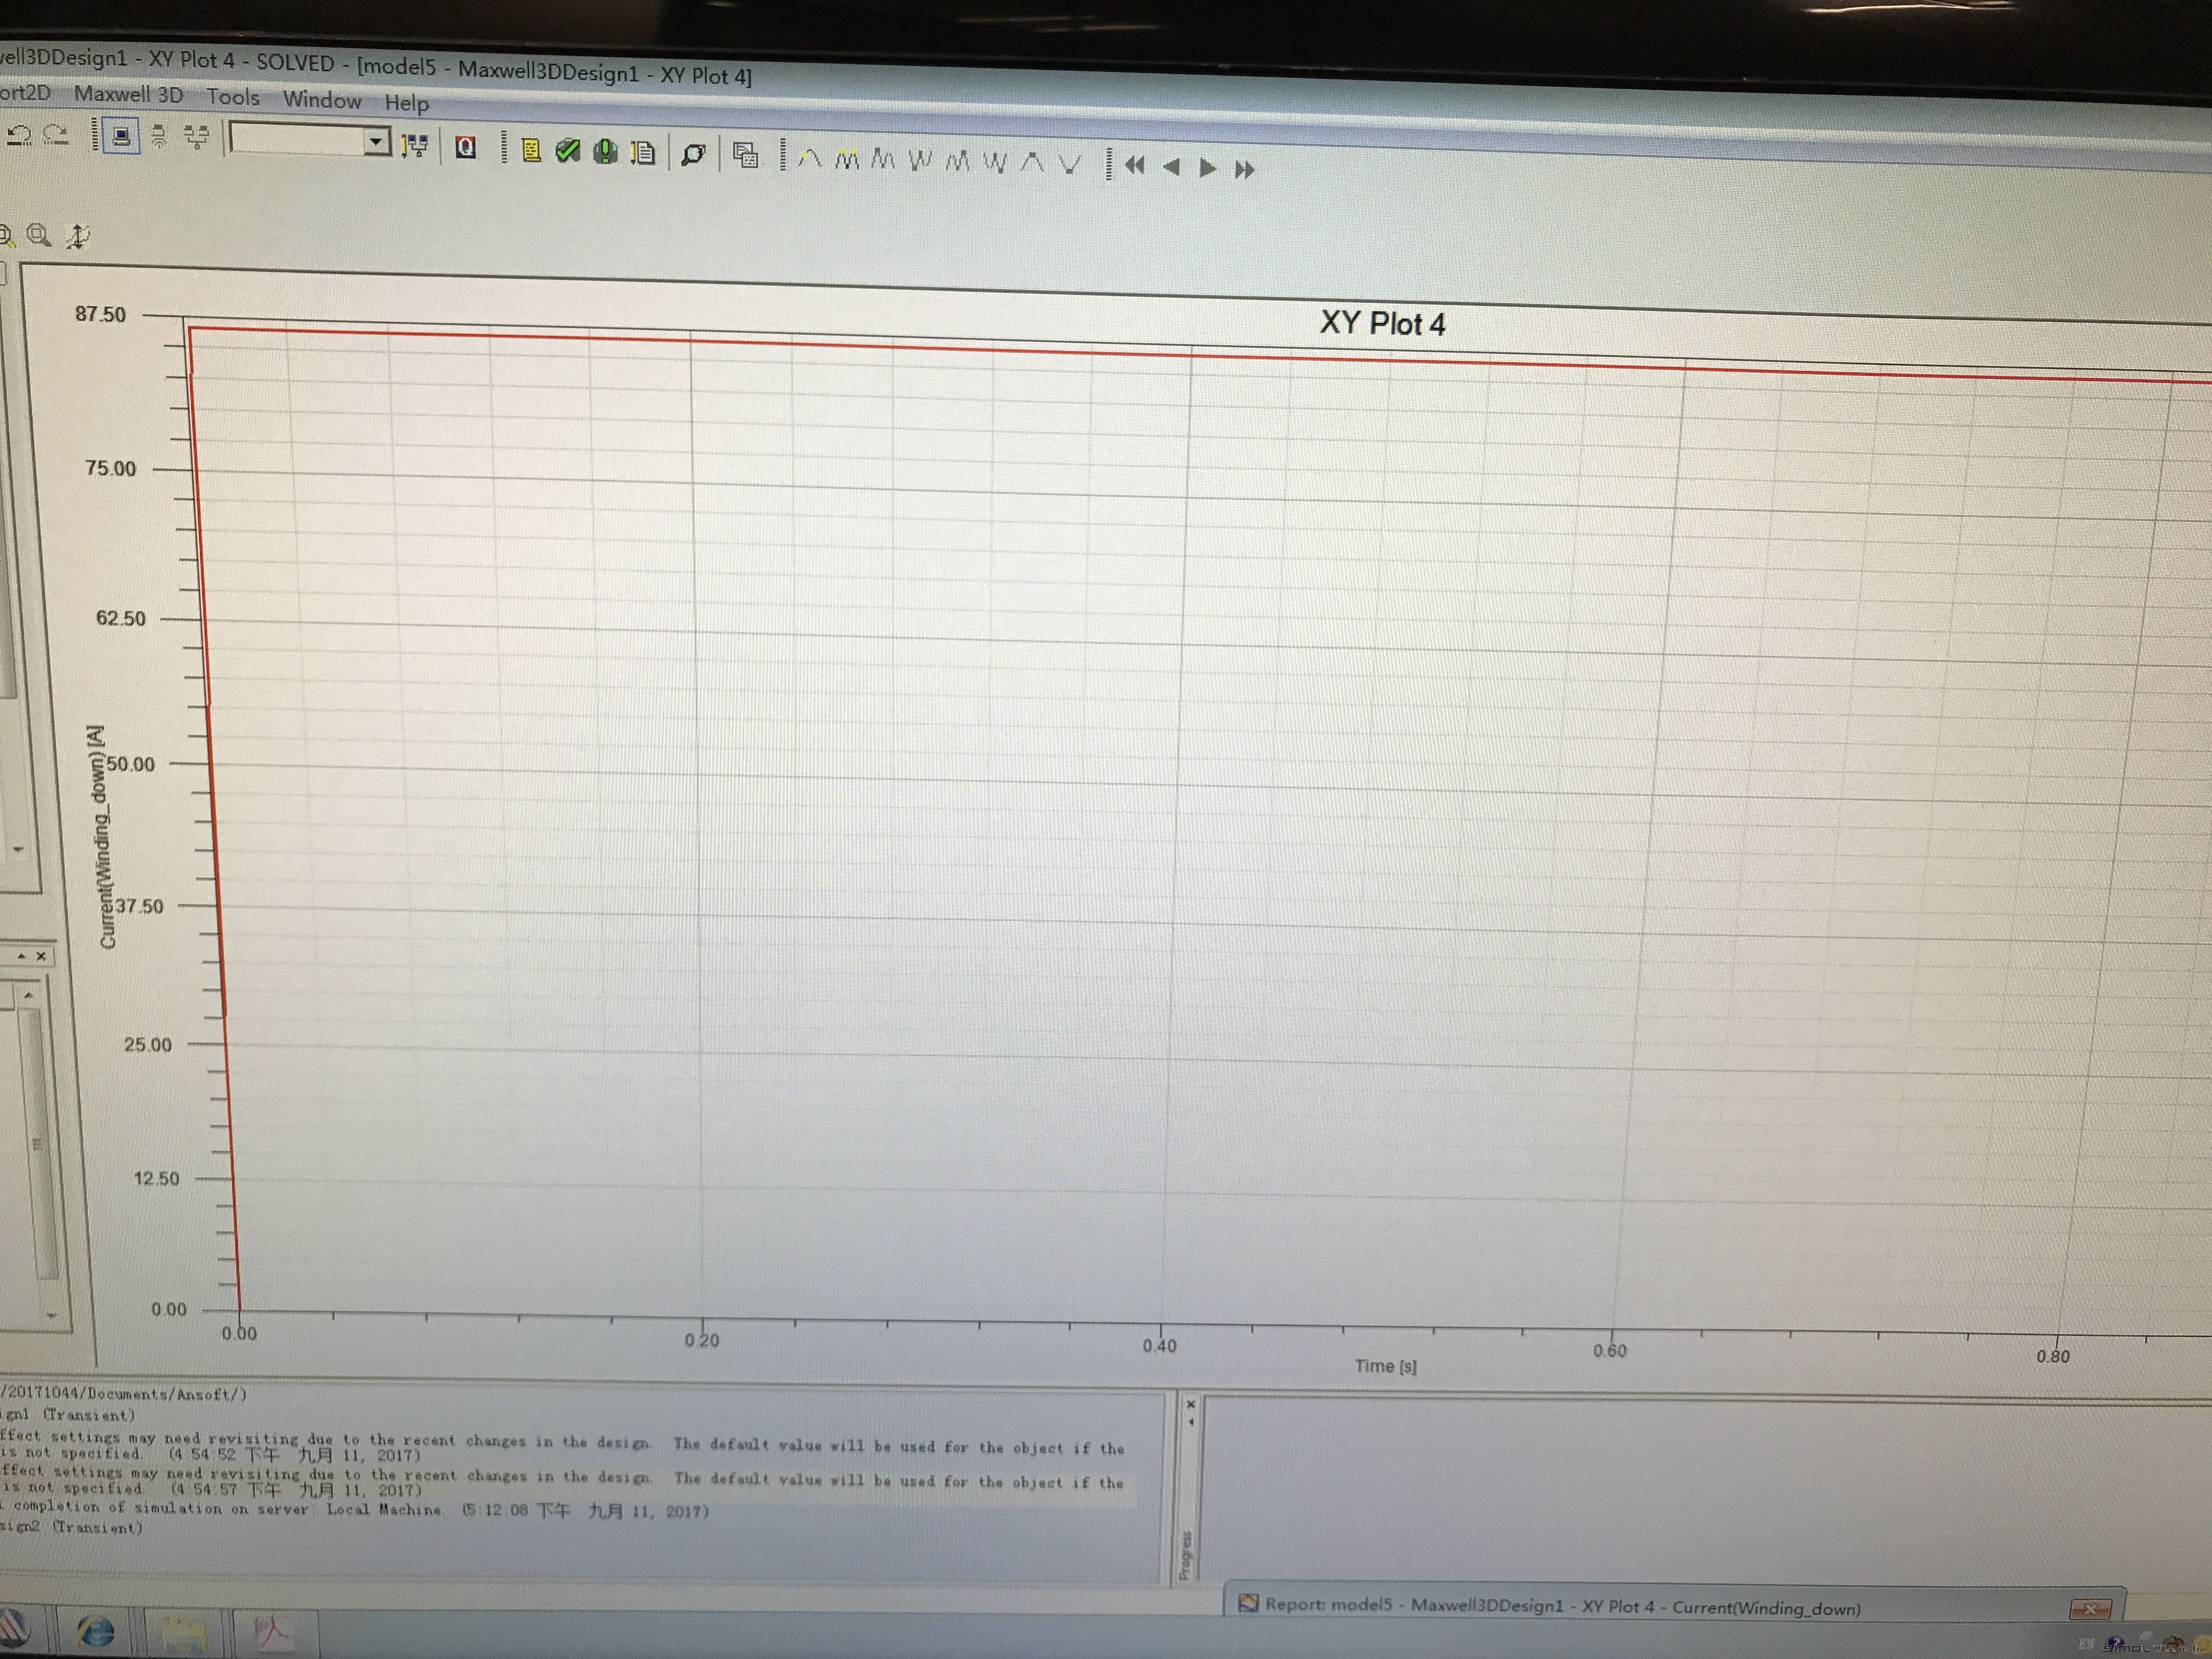Click the machine list edit icon after combo box
2212x1659 pixels.
(414, 147)
